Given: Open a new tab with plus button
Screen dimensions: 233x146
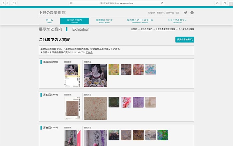Looking at the screenshot, I should 231,4.
